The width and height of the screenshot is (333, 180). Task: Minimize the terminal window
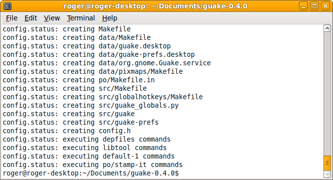(x=303, y=6)
